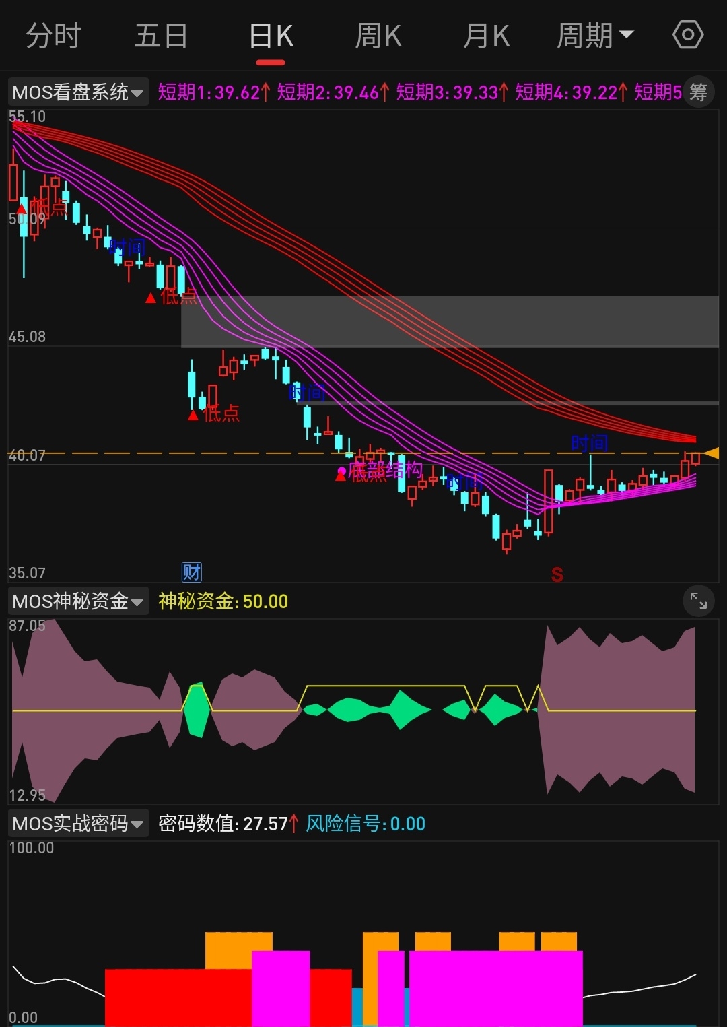Select the 日K tab
The width and height of the screenshot is (727, 1027).
click(271, 36)
